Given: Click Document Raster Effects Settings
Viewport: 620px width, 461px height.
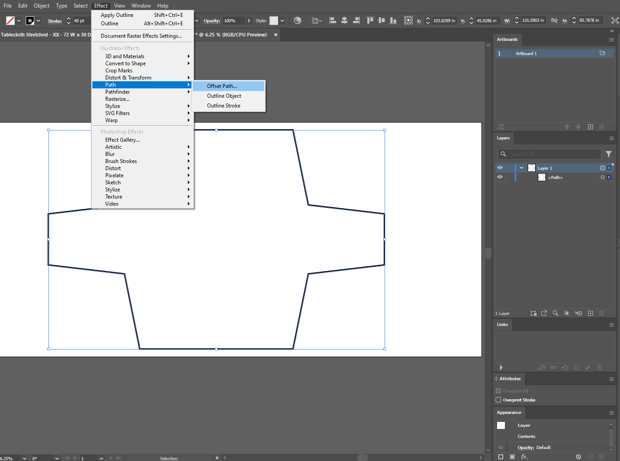Looking at the screenshot, I should (x=141, y=36).
